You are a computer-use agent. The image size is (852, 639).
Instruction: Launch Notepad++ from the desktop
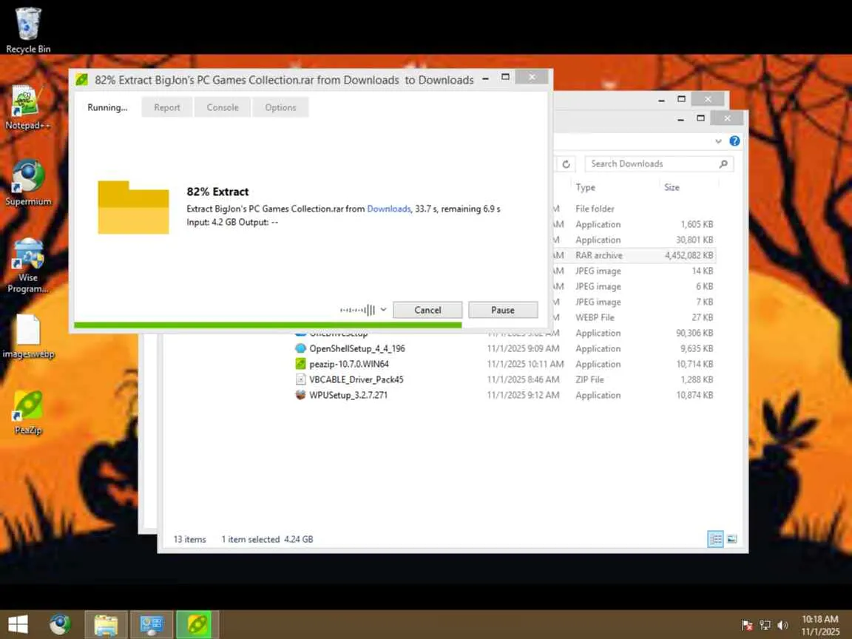coord(27,107)
